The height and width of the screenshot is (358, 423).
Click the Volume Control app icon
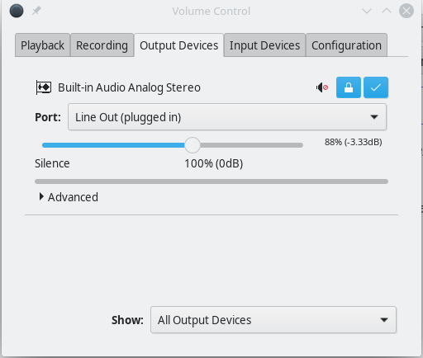tap(17, 11)
